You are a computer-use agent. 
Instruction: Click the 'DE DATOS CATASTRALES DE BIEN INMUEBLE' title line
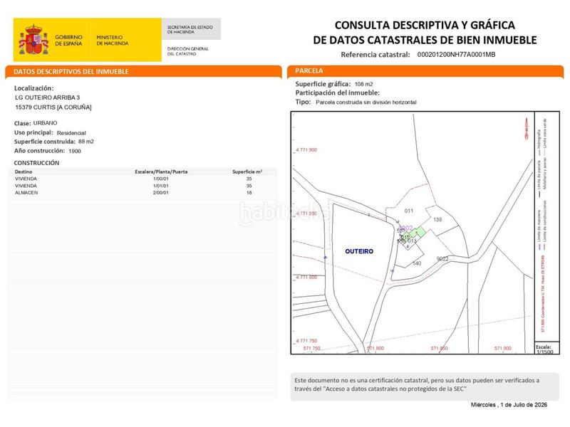425,40
